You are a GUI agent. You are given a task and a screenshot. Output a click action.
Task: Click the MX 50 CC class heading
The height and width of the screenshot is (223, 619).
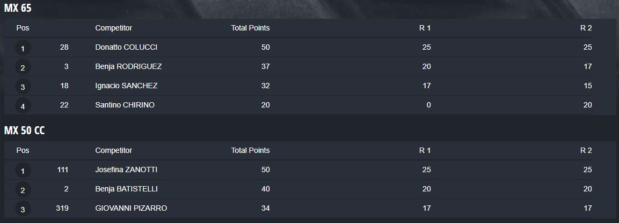point(24,131)
